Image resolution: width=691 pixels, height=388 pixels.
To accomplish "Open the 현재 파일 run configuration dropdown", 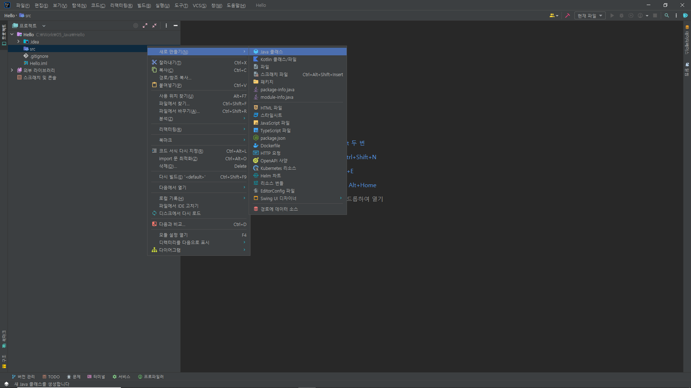I will 590,15.
